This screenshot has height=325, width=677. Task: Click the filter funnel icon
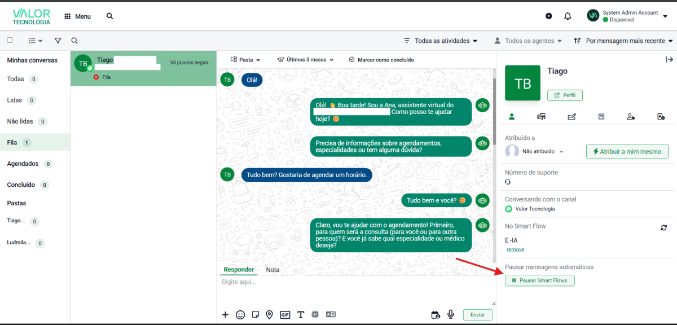point(58,41)
